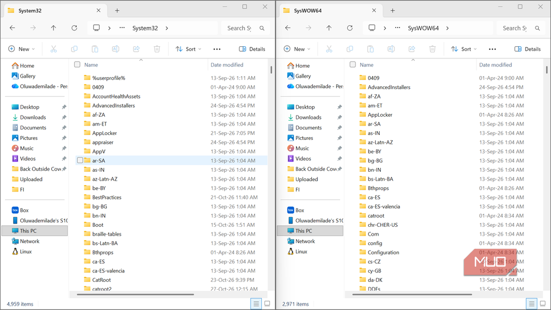The width and height of the screenshot is (551, 310).
Task: Expand the chevron after SysWOW64 in address bar
Action: [447, 28]
